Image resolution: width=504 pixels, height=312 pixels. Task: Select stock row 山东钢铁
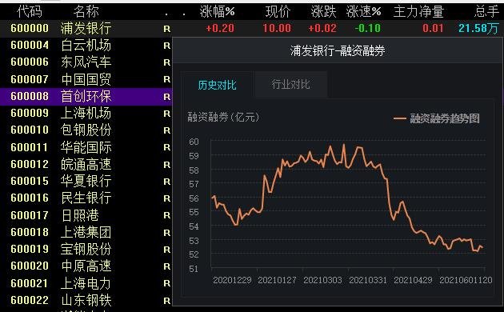coord(86,300)
